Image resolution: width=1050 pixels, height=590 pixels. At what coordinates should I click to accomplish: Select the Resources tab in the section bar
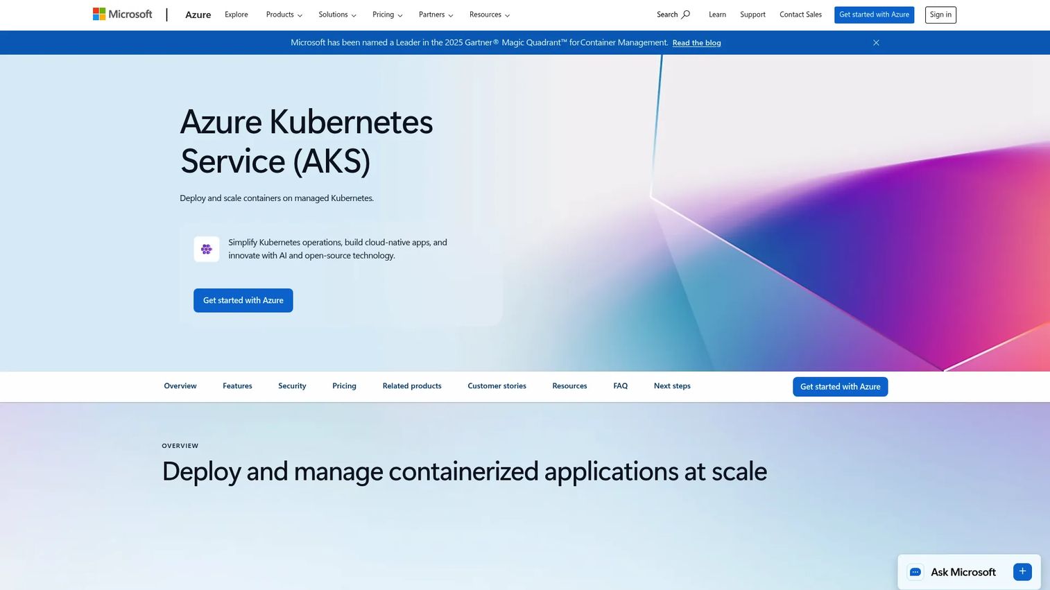[x=569, y=386]
